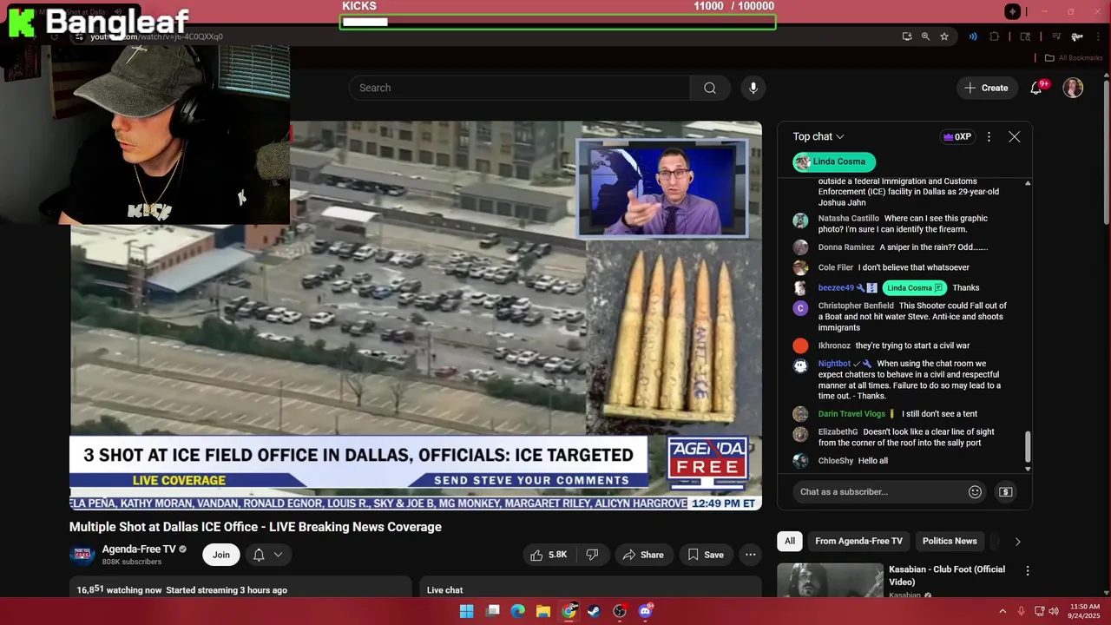Screen dimensions: 1111x625
Task: Open browser zoom magnifier in address bar
Action: pyautogui.click(x=925, y=36)
